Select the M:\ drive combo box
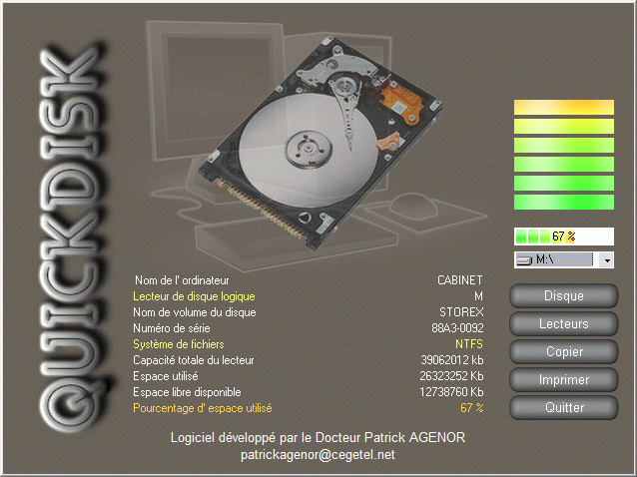 click(x=564, y=260)
